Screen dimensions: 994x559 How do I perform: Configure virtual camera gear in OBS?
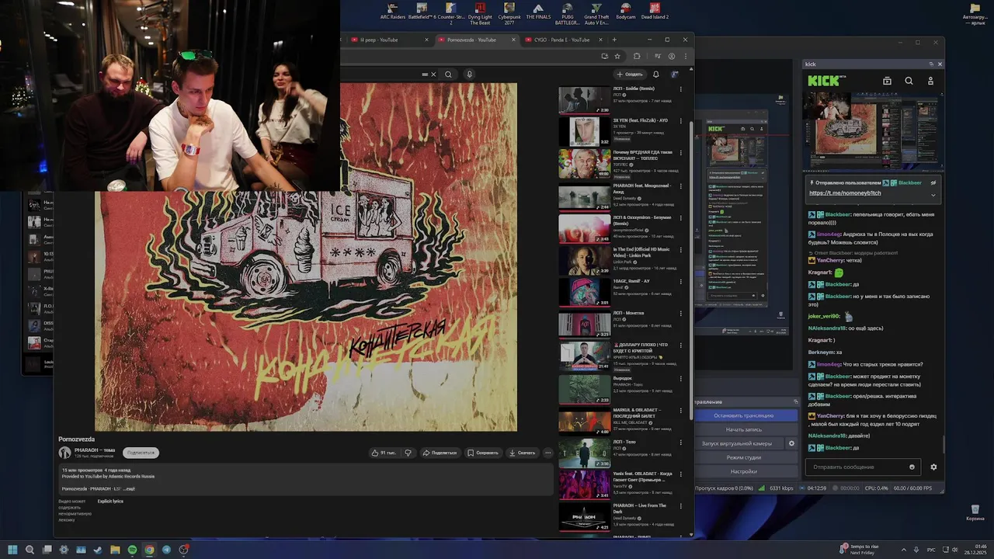click(791, 443)
